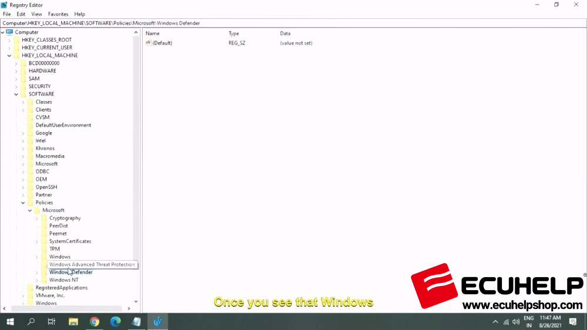Image resolution: width=587 pixels, height=330 pixels.
Task: Launch Google Chrome from taskbar
Action: point(95,322)
